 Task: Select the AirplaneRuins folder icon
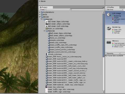pyautogui.click(x=42, y=12)
